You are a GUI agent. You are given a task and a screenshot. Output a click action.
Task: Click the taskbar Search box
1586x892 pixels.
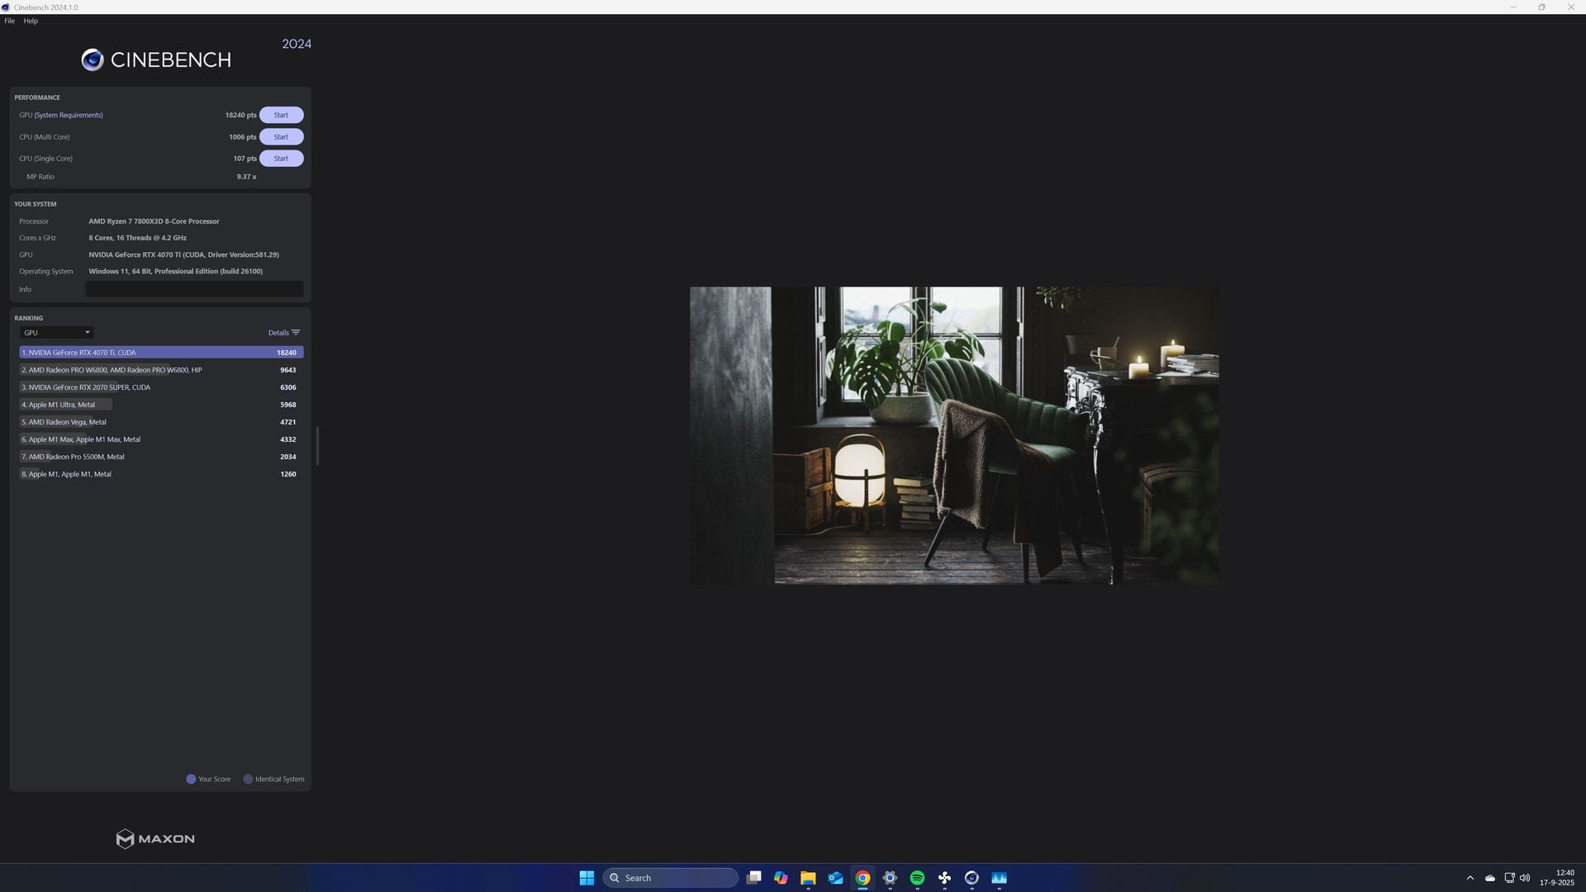[x=670, y=878]
